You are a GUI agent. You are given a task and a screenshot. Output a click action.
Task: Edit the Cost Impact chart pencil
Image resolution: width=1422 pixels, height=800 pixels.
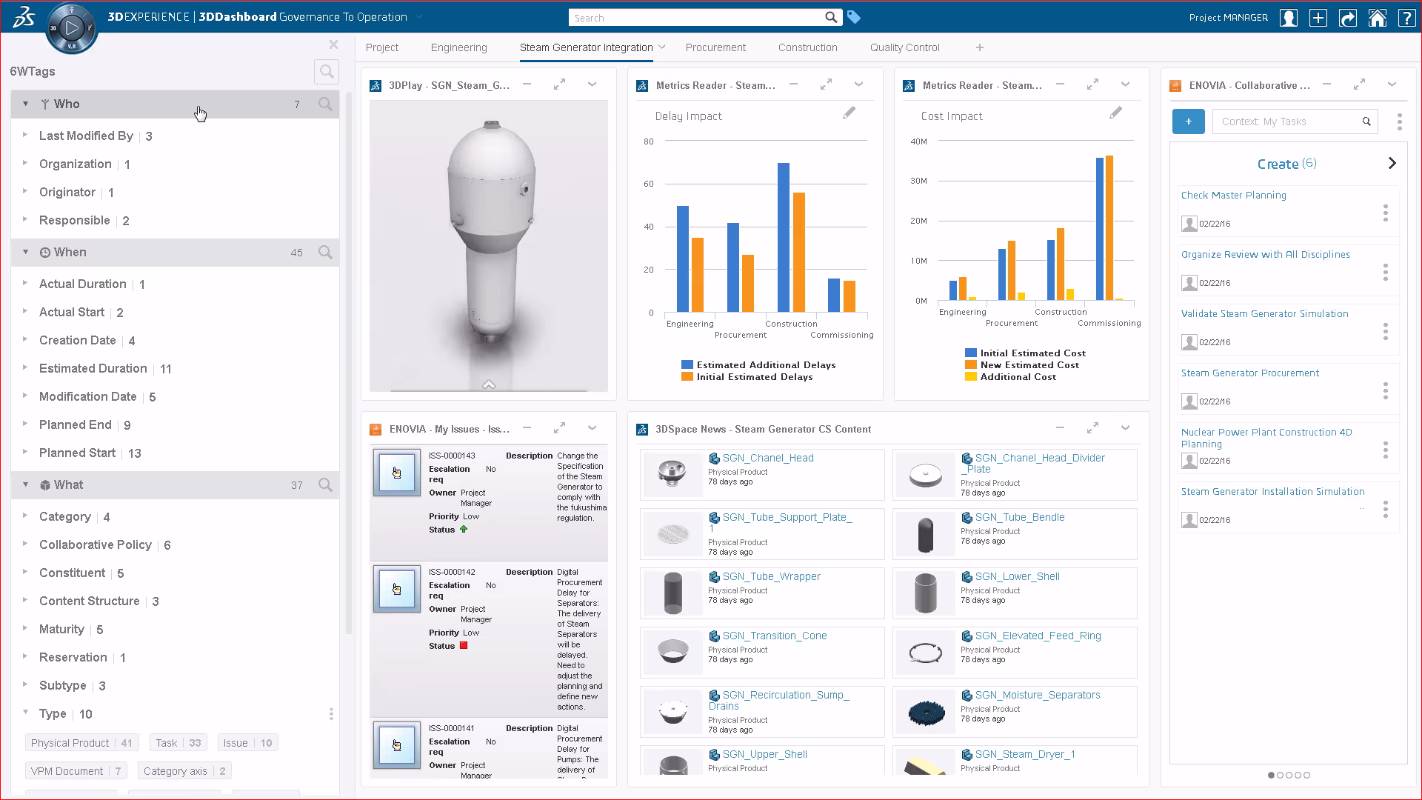(1115, 113)
